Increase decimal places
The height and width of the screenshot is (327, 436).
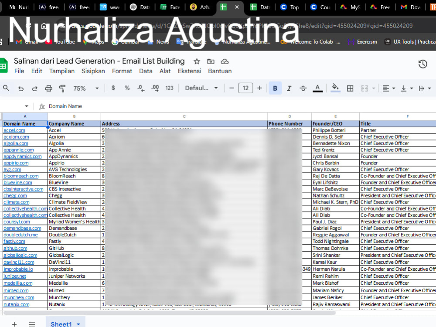click(x=155, y=88)
